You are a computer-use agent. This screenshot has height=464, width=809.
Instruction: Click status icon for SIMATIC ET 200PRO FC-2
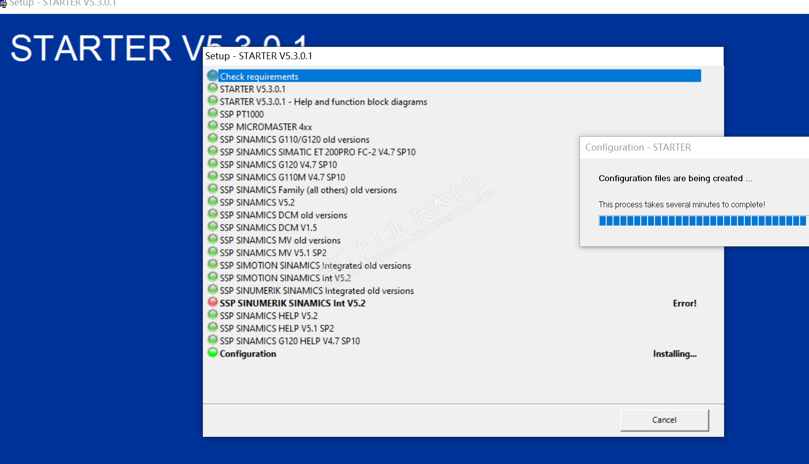coord(213,151)
